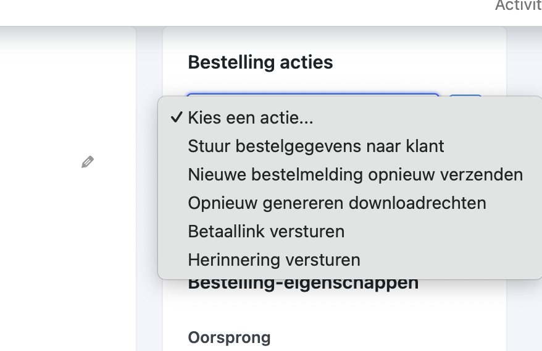The width and height of the screenshot is (542, 351).
Task: Open the Activity tab at top right
Action: (518, 6)
